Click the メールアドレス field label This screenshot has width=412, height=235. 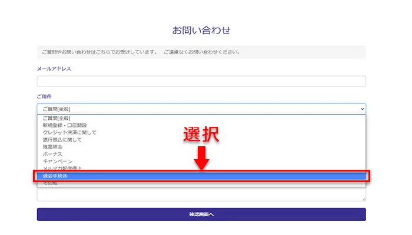54,69
